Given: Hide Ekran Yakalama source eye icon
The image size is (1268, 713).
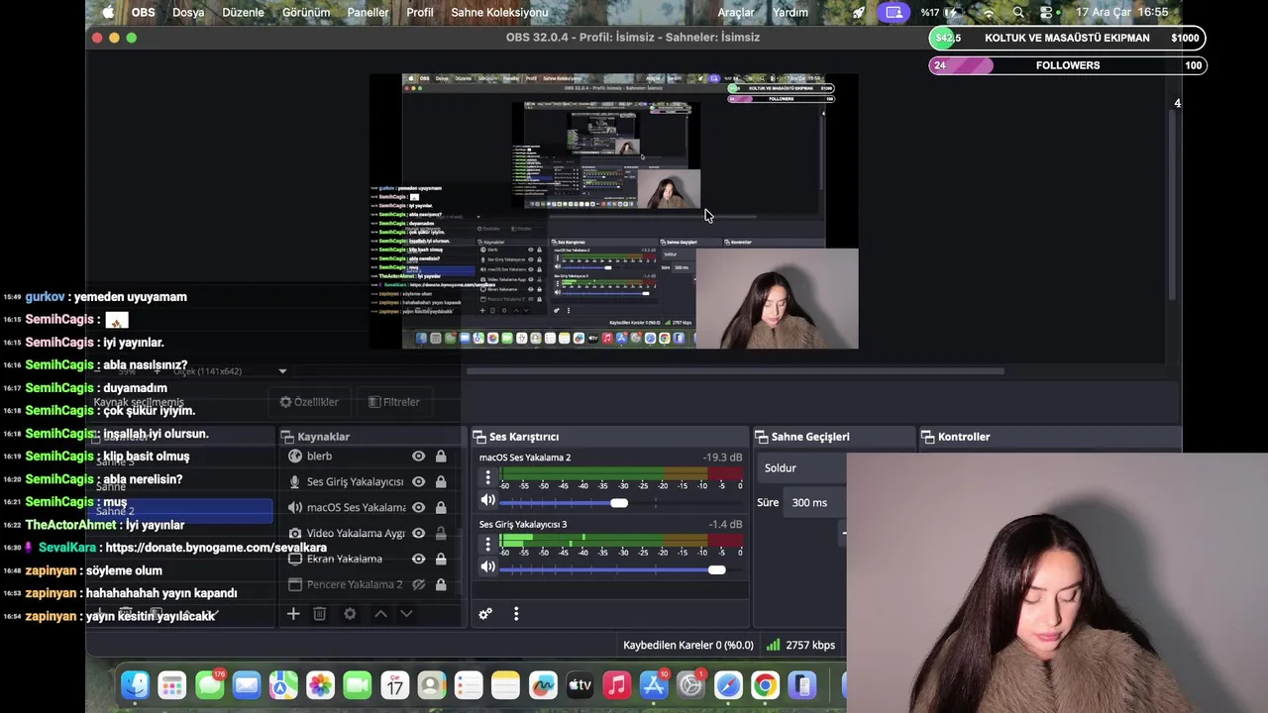Looking at the screenshot, I should [418, 560].
